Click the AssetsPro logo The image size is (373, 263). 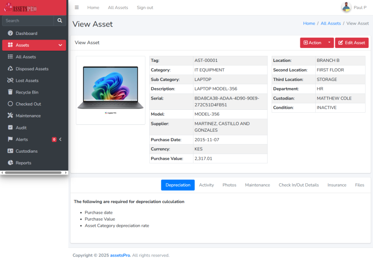21,7
